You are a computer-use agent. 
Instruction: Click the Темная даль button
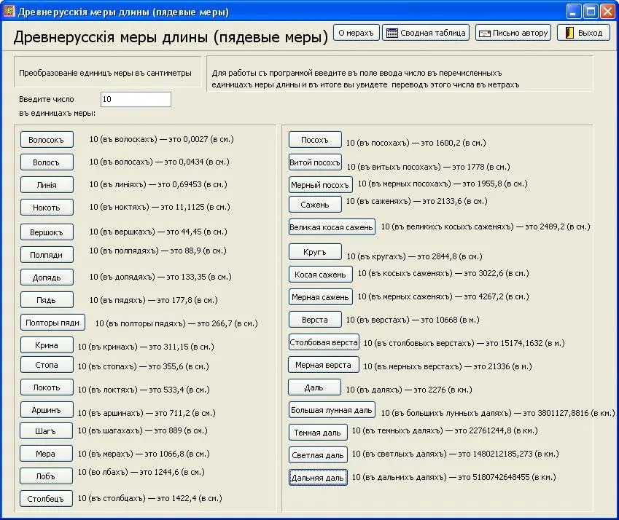pyautogui.click(x=318, y=432)
